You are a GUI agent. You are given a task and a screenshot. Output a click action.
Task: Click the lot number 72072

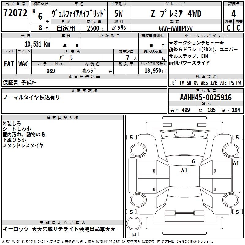(x=15, y=13)
